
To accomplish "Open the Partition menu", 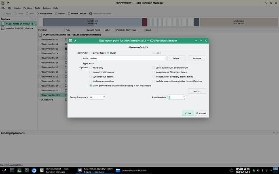I will [27, 8].
